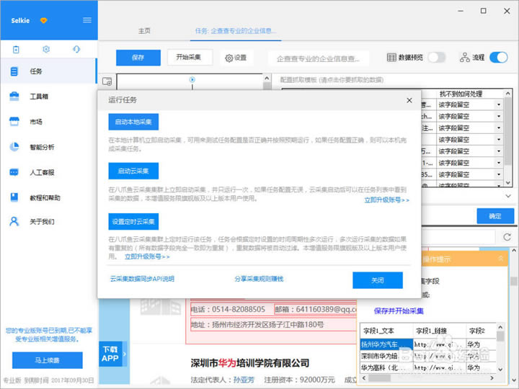Expand the first 该字段留空 dropdown arrow
519x389 pixels.
(x=497, y=105)
